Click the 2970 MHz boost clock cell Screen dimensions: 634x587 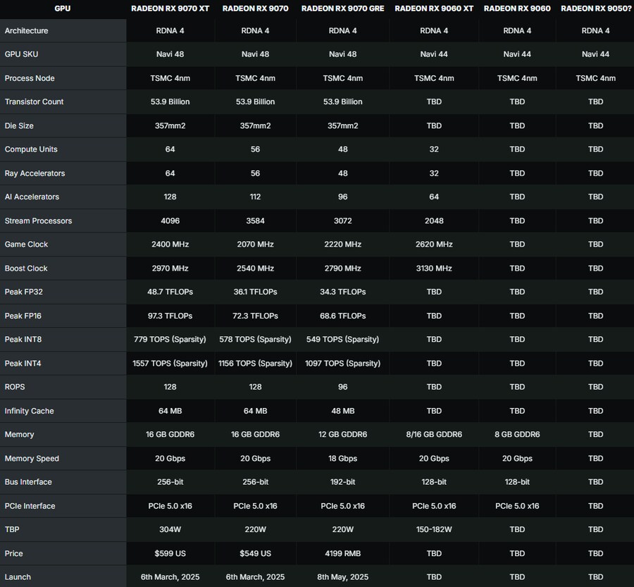click(170, 268)
